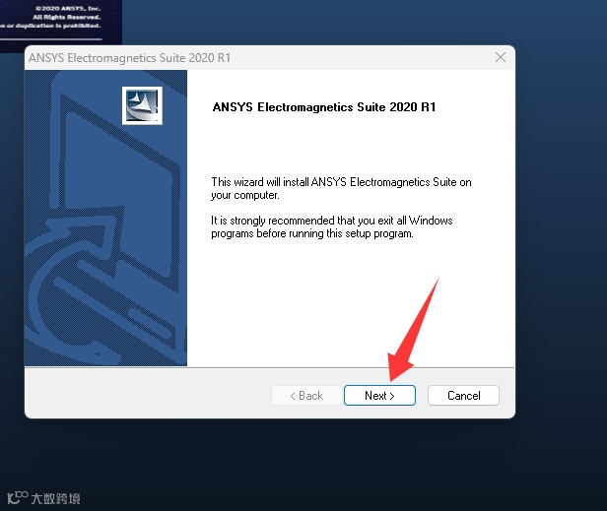Cancel the ANSYS installation wizard
Image resolution: width=607 pixels, height=511 pixels.
pos(463,396)
